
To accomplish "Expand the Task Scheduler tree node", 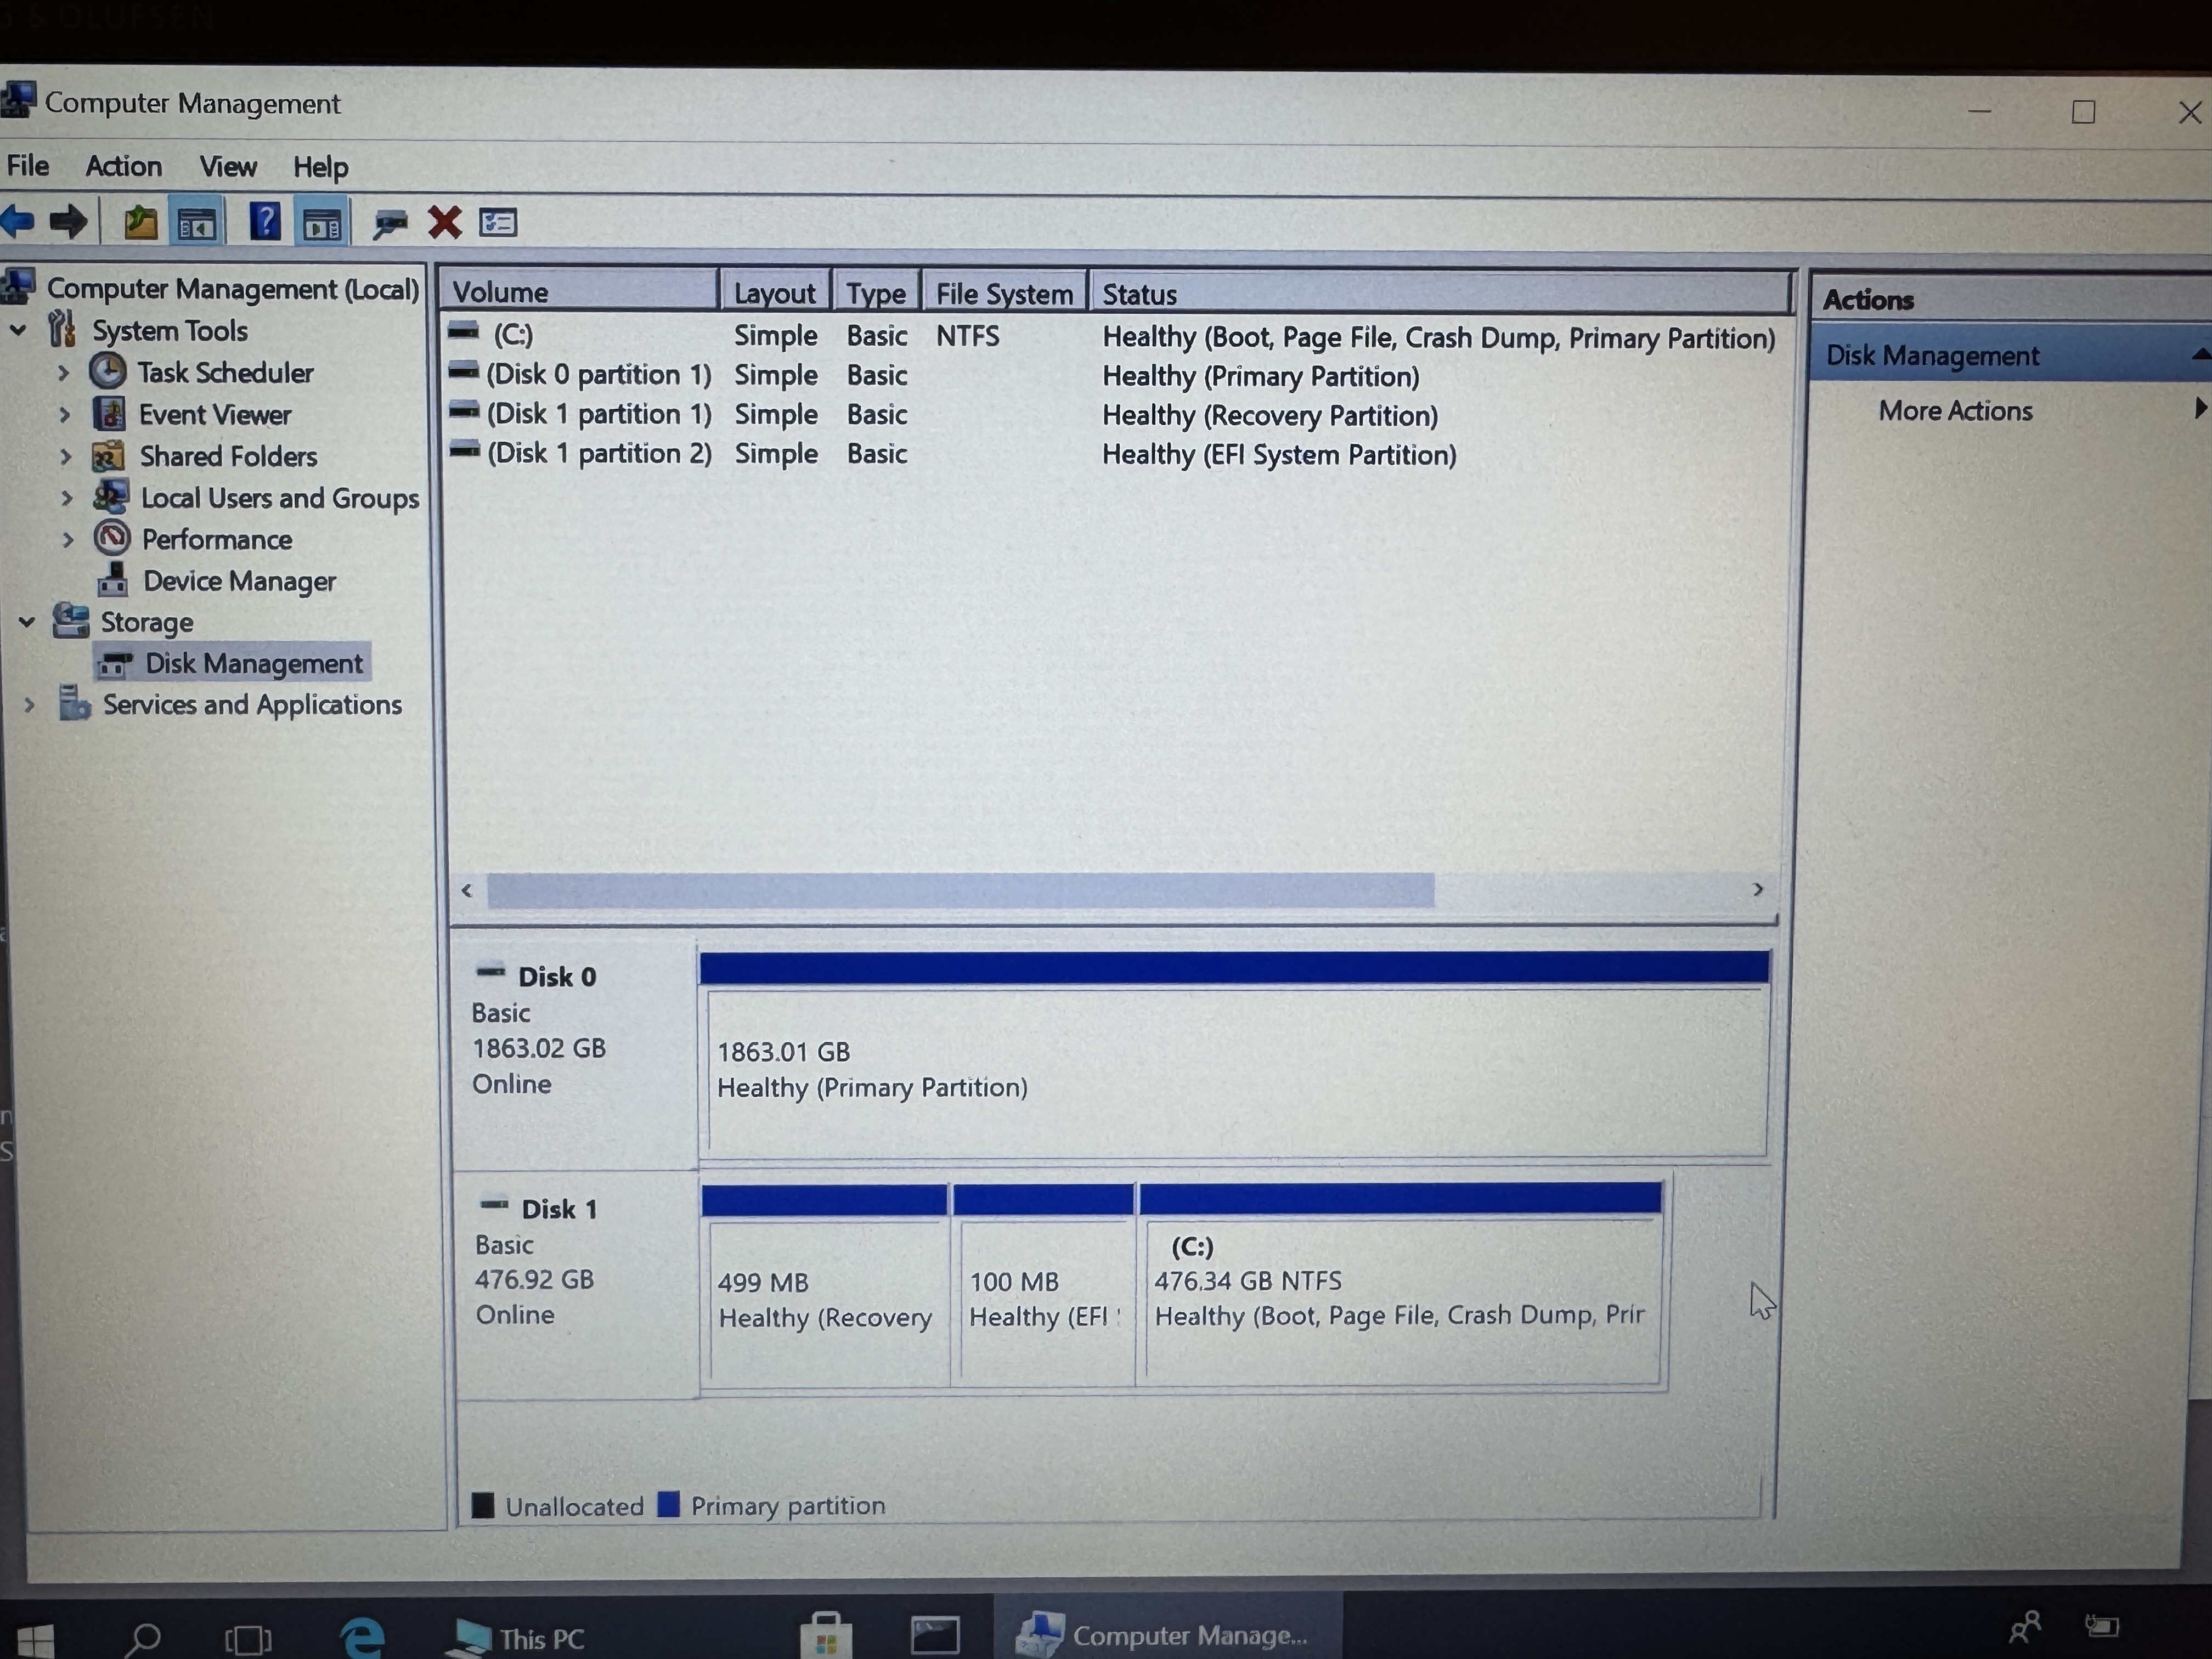I will click(64, 373).
